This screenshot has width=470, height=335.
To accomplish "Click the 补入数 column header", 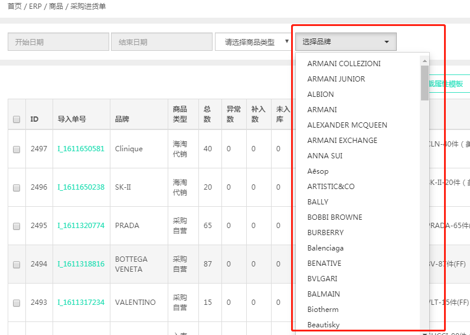I will pyautogui.click(x=259, y=114).
